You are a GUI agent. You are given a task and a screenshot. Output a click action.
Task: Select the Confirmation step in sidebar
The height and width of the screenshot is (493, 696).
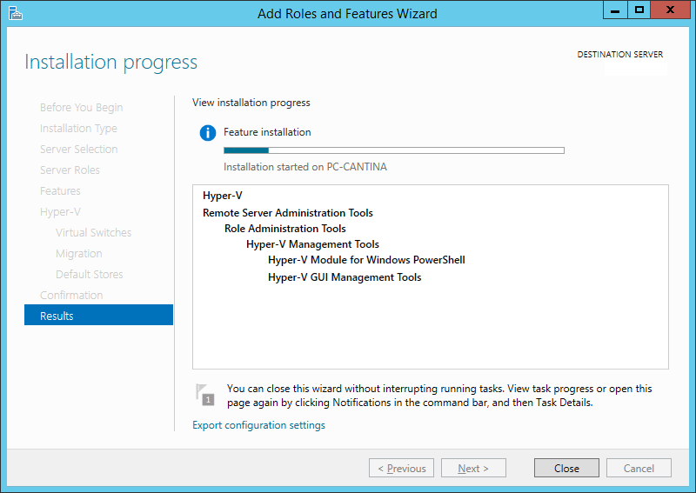coord(71,295)
